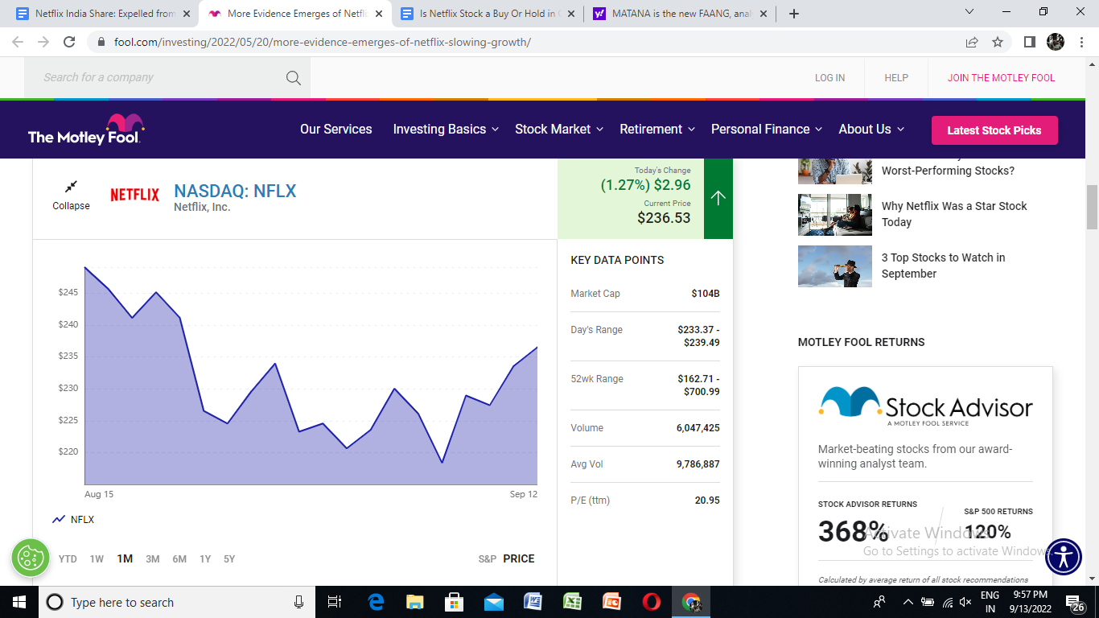Click Task View on the taskbar
The image size is (1099, 618).
coord(335,602)
